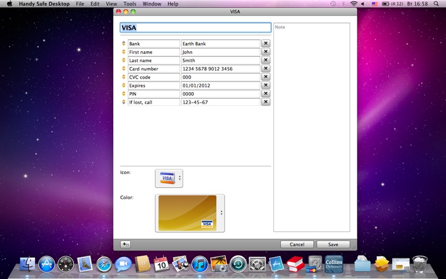Move the CVC code row using arrows
Viewport: 446px width, 279px height.
coord(124,77)
